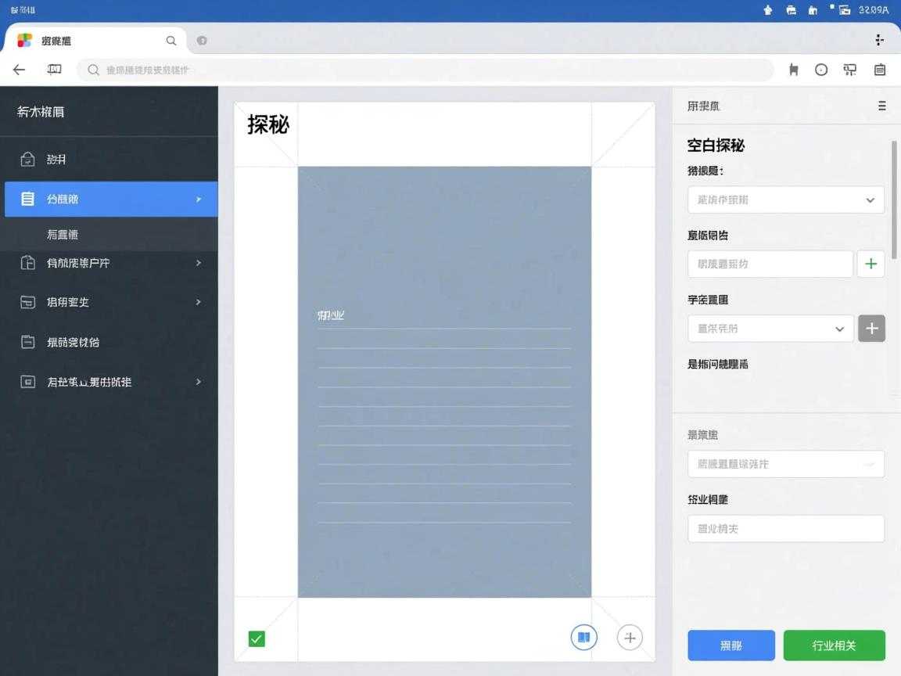Select the blue book icon below the canvas
901x676 pixels.
583,637
